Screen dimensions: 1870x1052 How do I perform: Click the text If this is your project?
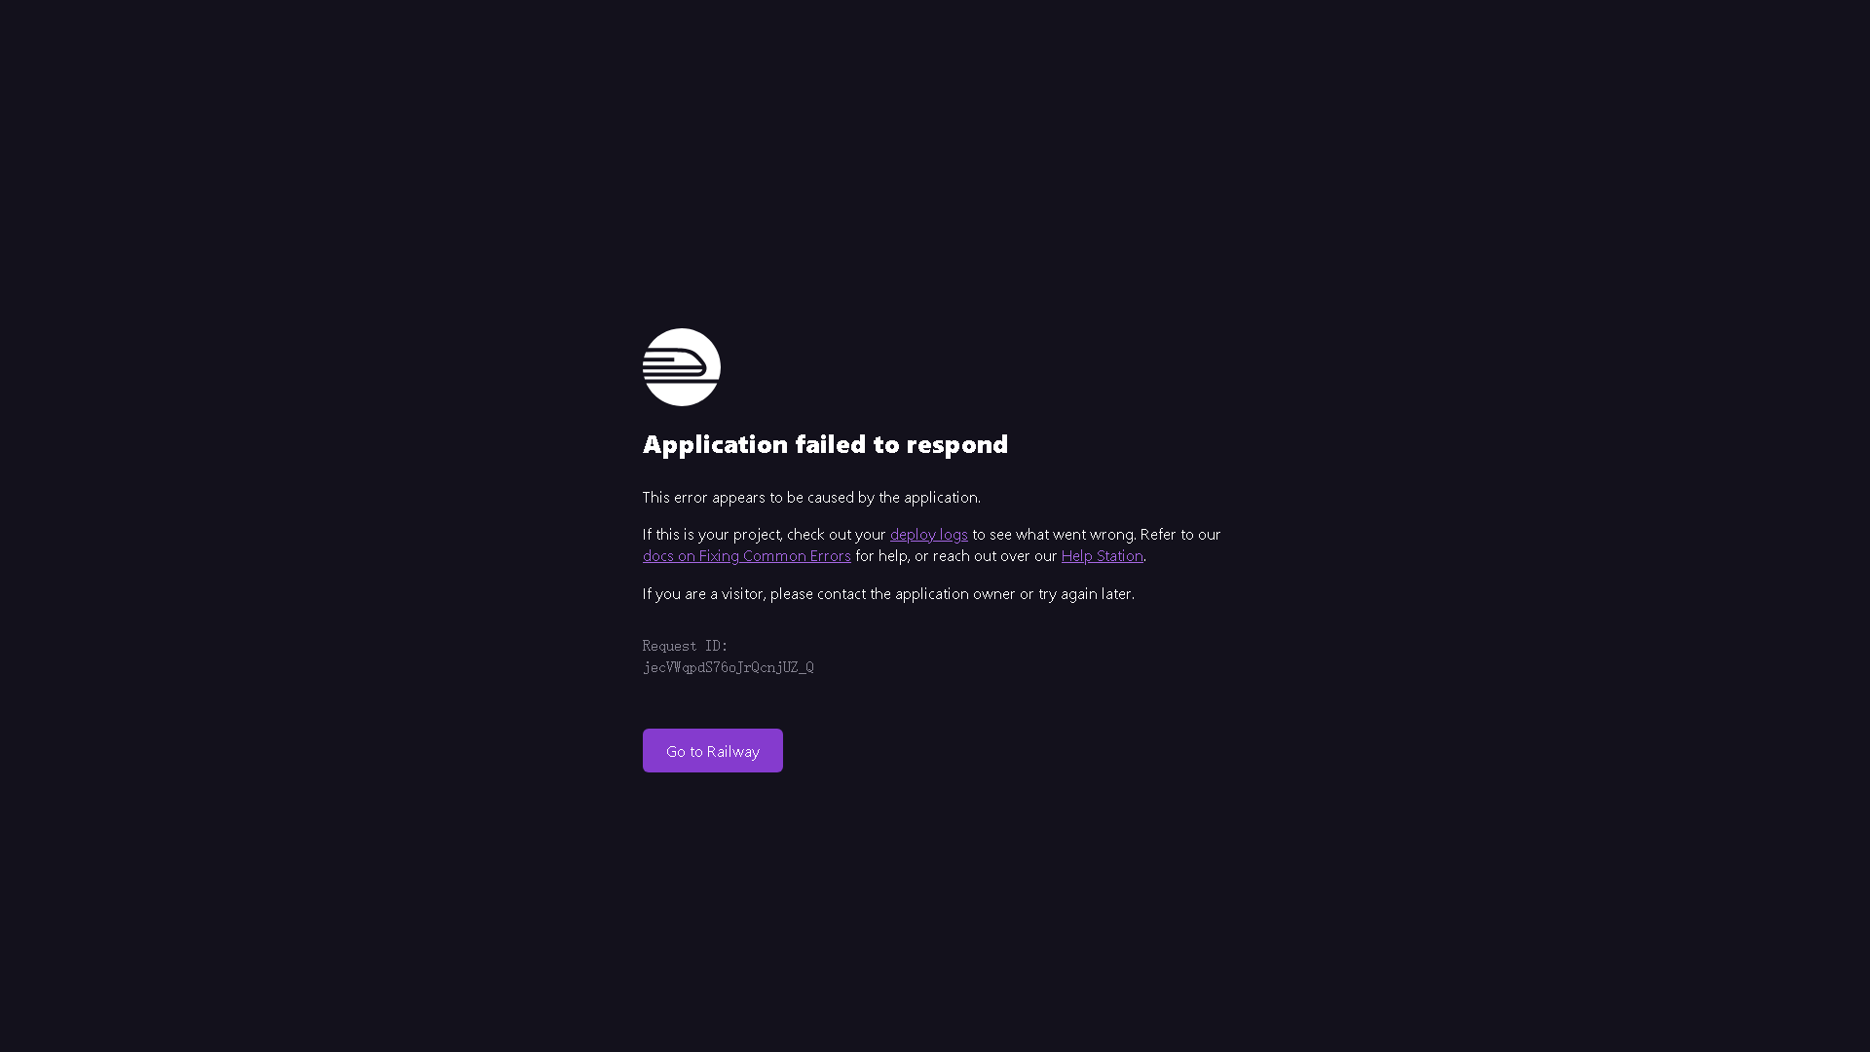pos(711,534)
